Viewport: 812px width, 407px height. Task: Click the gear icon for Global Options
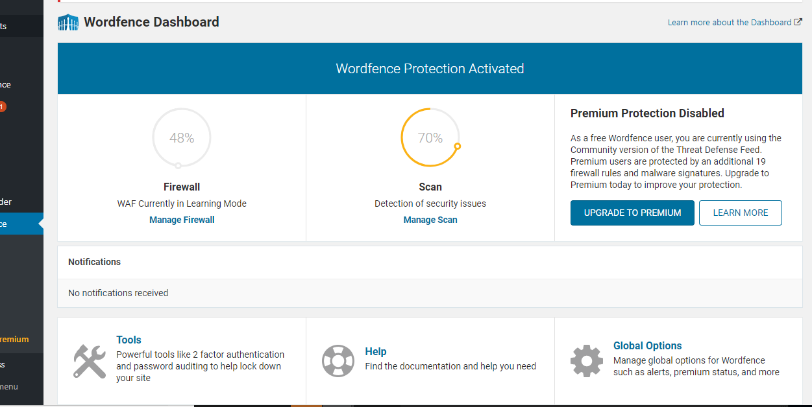587,361
